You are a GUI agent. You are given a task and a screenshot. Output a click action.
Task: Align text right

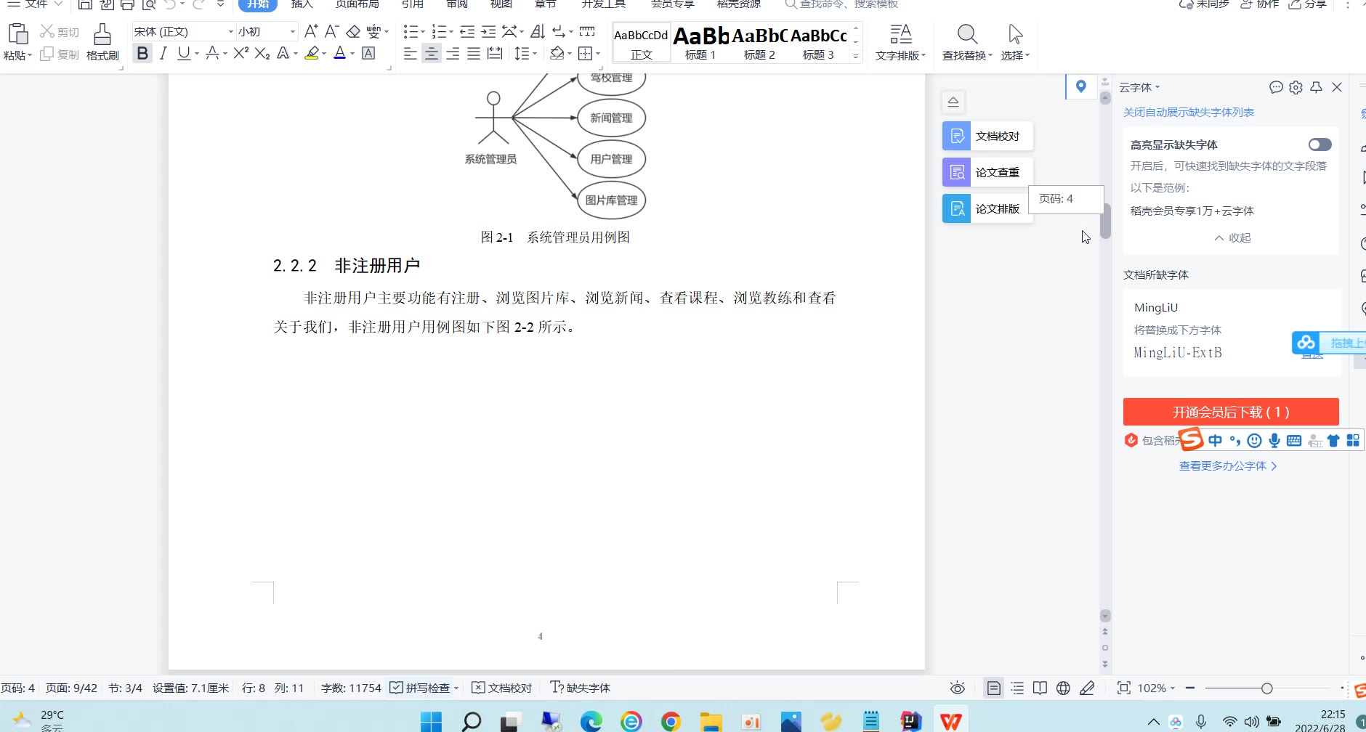452,53
